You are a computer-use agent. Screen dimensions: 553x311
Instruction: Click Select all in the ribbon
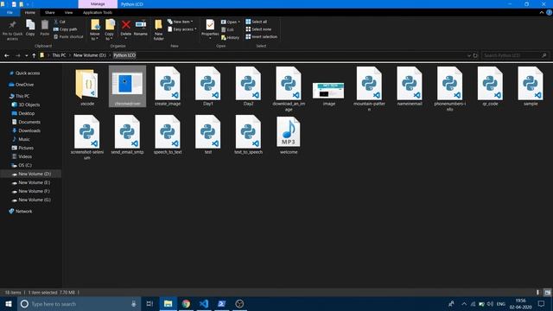click(x=257, y=22)
